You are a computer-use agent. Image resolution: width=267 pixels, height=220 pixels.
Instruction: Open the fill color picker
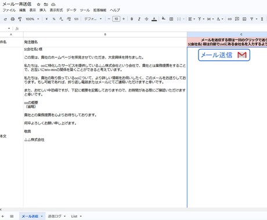pos(164,19)
